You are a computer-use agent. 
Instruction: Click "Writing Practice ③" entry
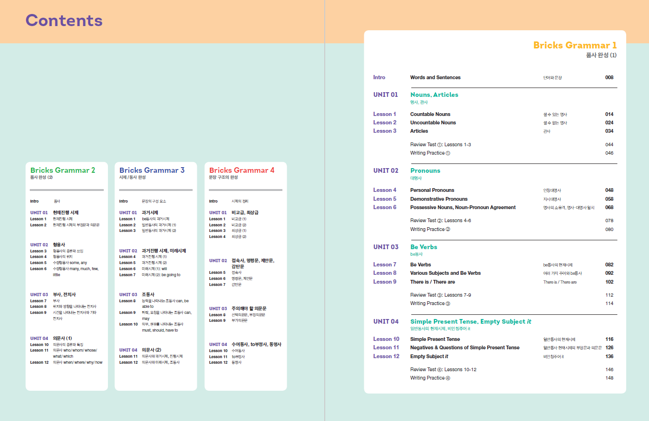[x=430, y=303]
